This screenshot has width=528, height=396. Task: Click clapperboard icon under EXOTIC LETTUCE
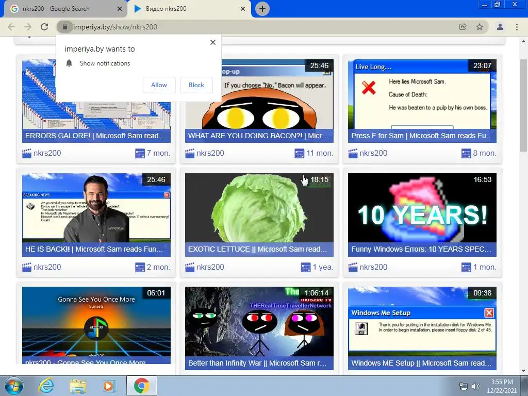pyautogui.click(x=190, y=268)
